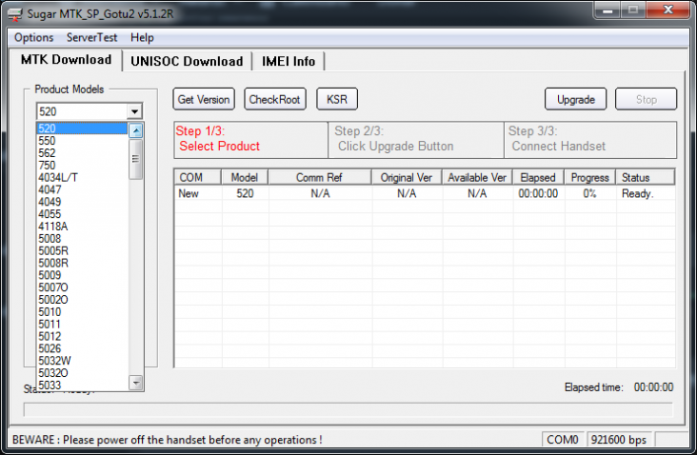Click the Original Ver column header
This screenshot has height=455, width=697.
point(407,178)
